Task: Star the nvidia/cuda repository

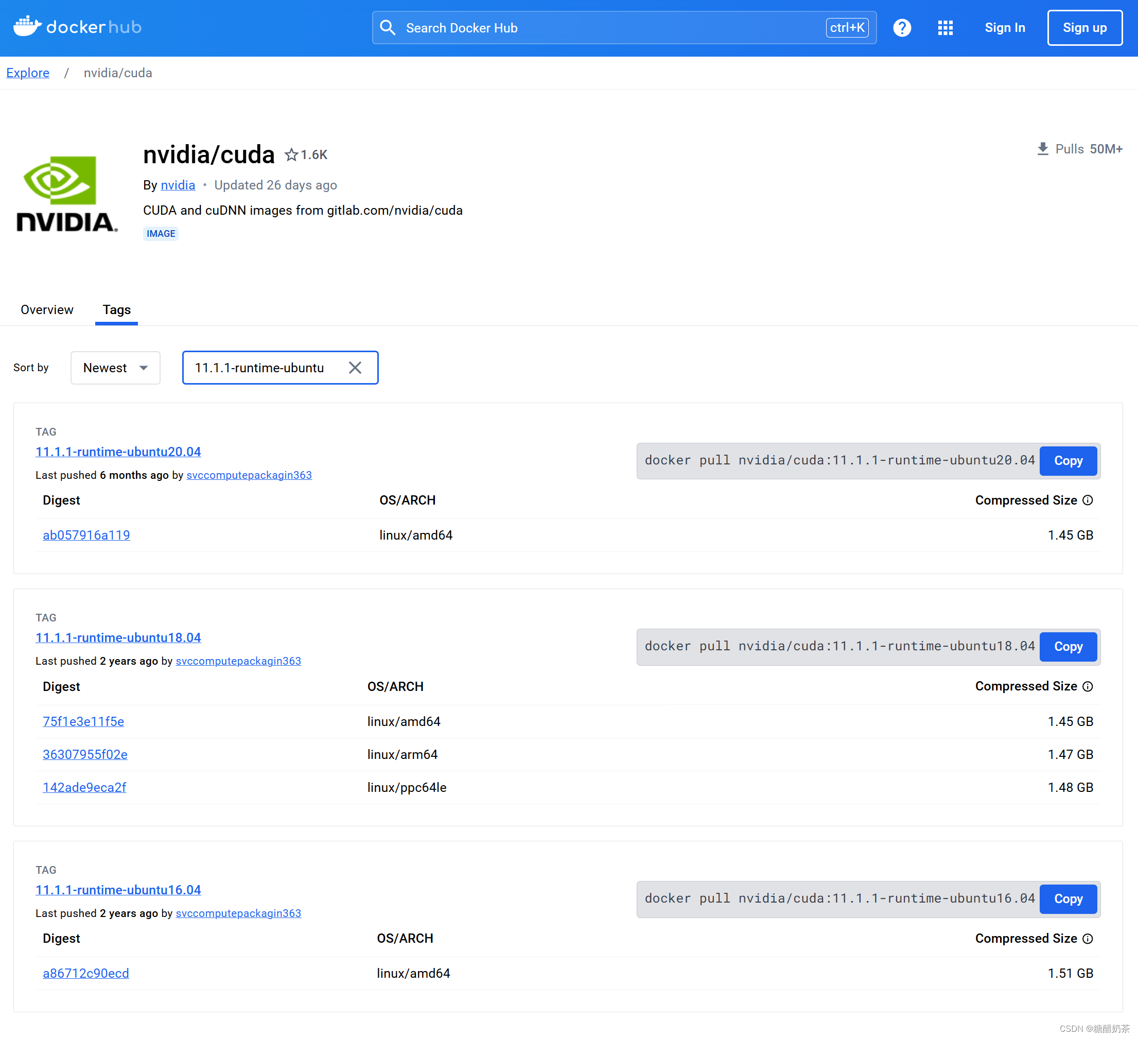Action: 291,155
